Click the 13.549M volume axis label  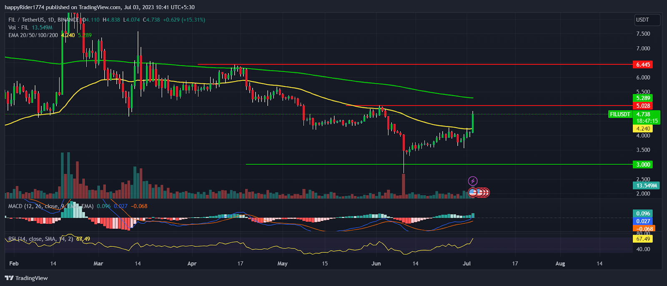click(646, 186)
